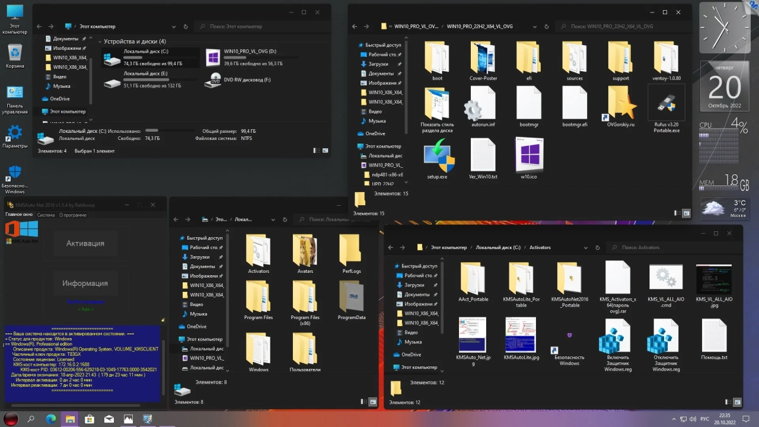
Task: Select the bootmgr.efi file
Action: 575,107
